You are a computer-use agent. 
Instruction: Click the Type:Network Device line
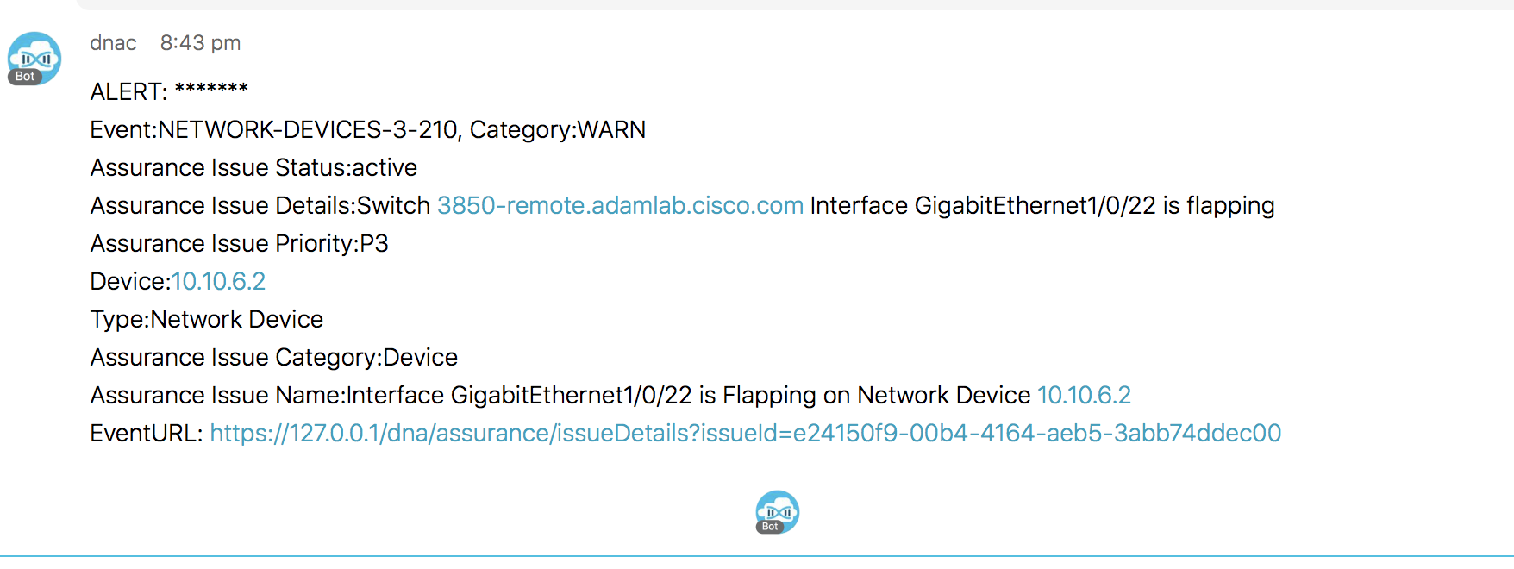[x=207, y=320]
